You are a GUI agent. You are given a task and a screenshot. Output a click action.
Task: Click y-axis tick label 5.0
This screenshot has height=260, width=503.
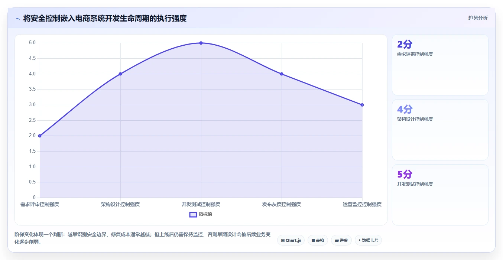pyautogui.click(x=32, y=43)
